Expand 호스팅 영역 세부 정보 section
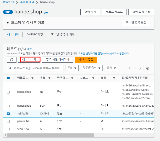The height and width of the screenshot is (141, 160). click(x=8, y=22)
